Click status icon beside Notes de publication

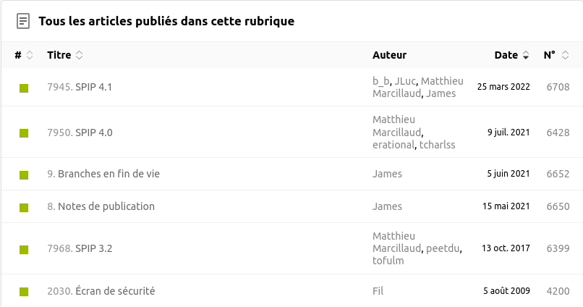(x=24, y=207)
